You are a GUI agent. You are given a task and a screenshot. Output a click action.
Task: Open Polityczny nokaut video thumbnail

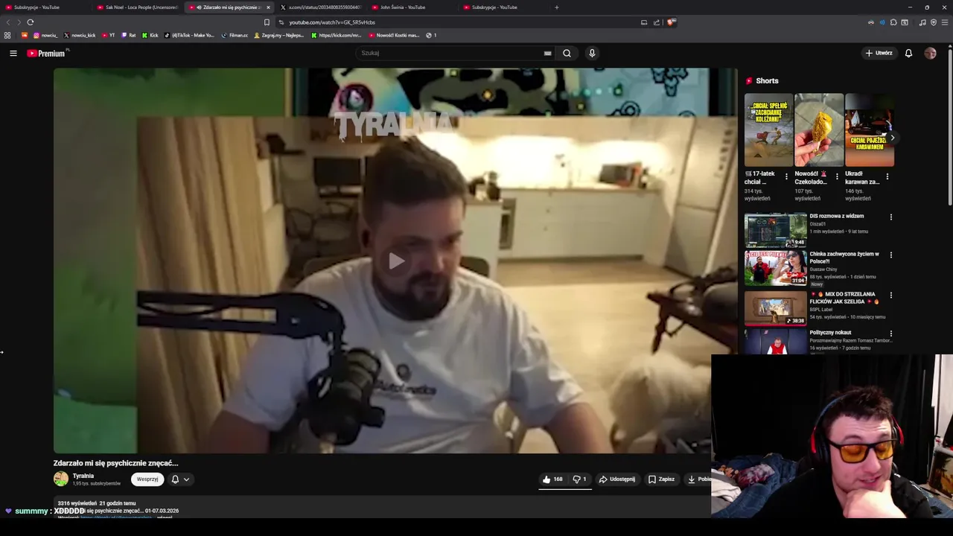pos(776,341)
